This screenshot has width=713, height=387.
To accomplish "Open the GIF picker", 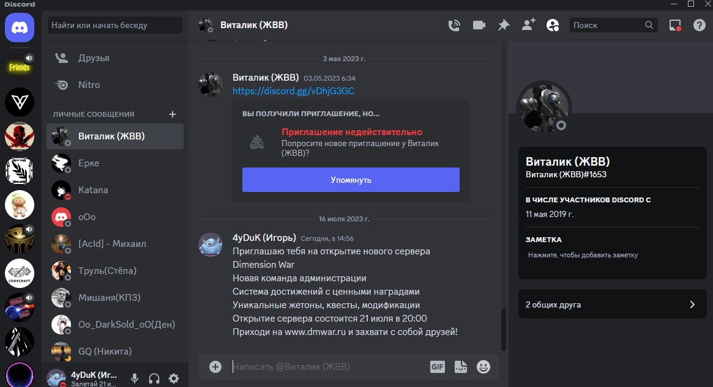I will (438, 367).
